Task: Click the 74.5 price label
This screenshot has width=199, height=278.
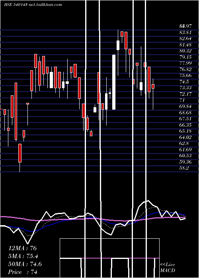Action: click(x=184, y=82)
